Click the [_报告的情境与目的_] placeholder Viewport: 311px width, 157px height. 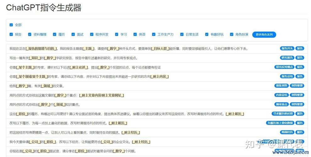(41, 49)
